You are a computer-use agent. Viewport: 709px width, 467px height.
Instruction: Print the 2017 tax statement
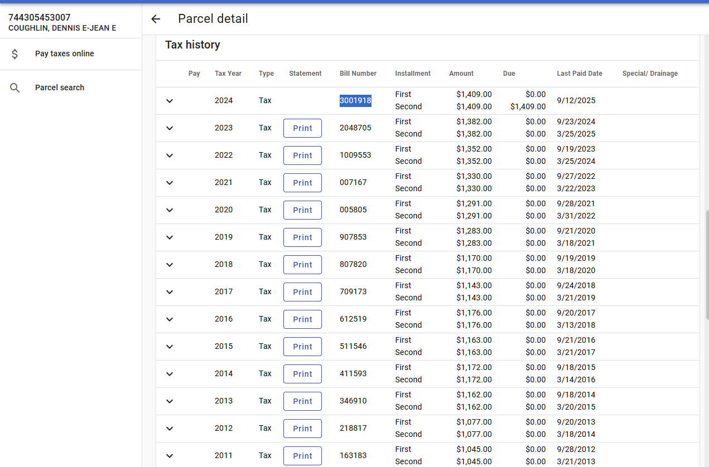pyautogui.click(x=302, y=292)
